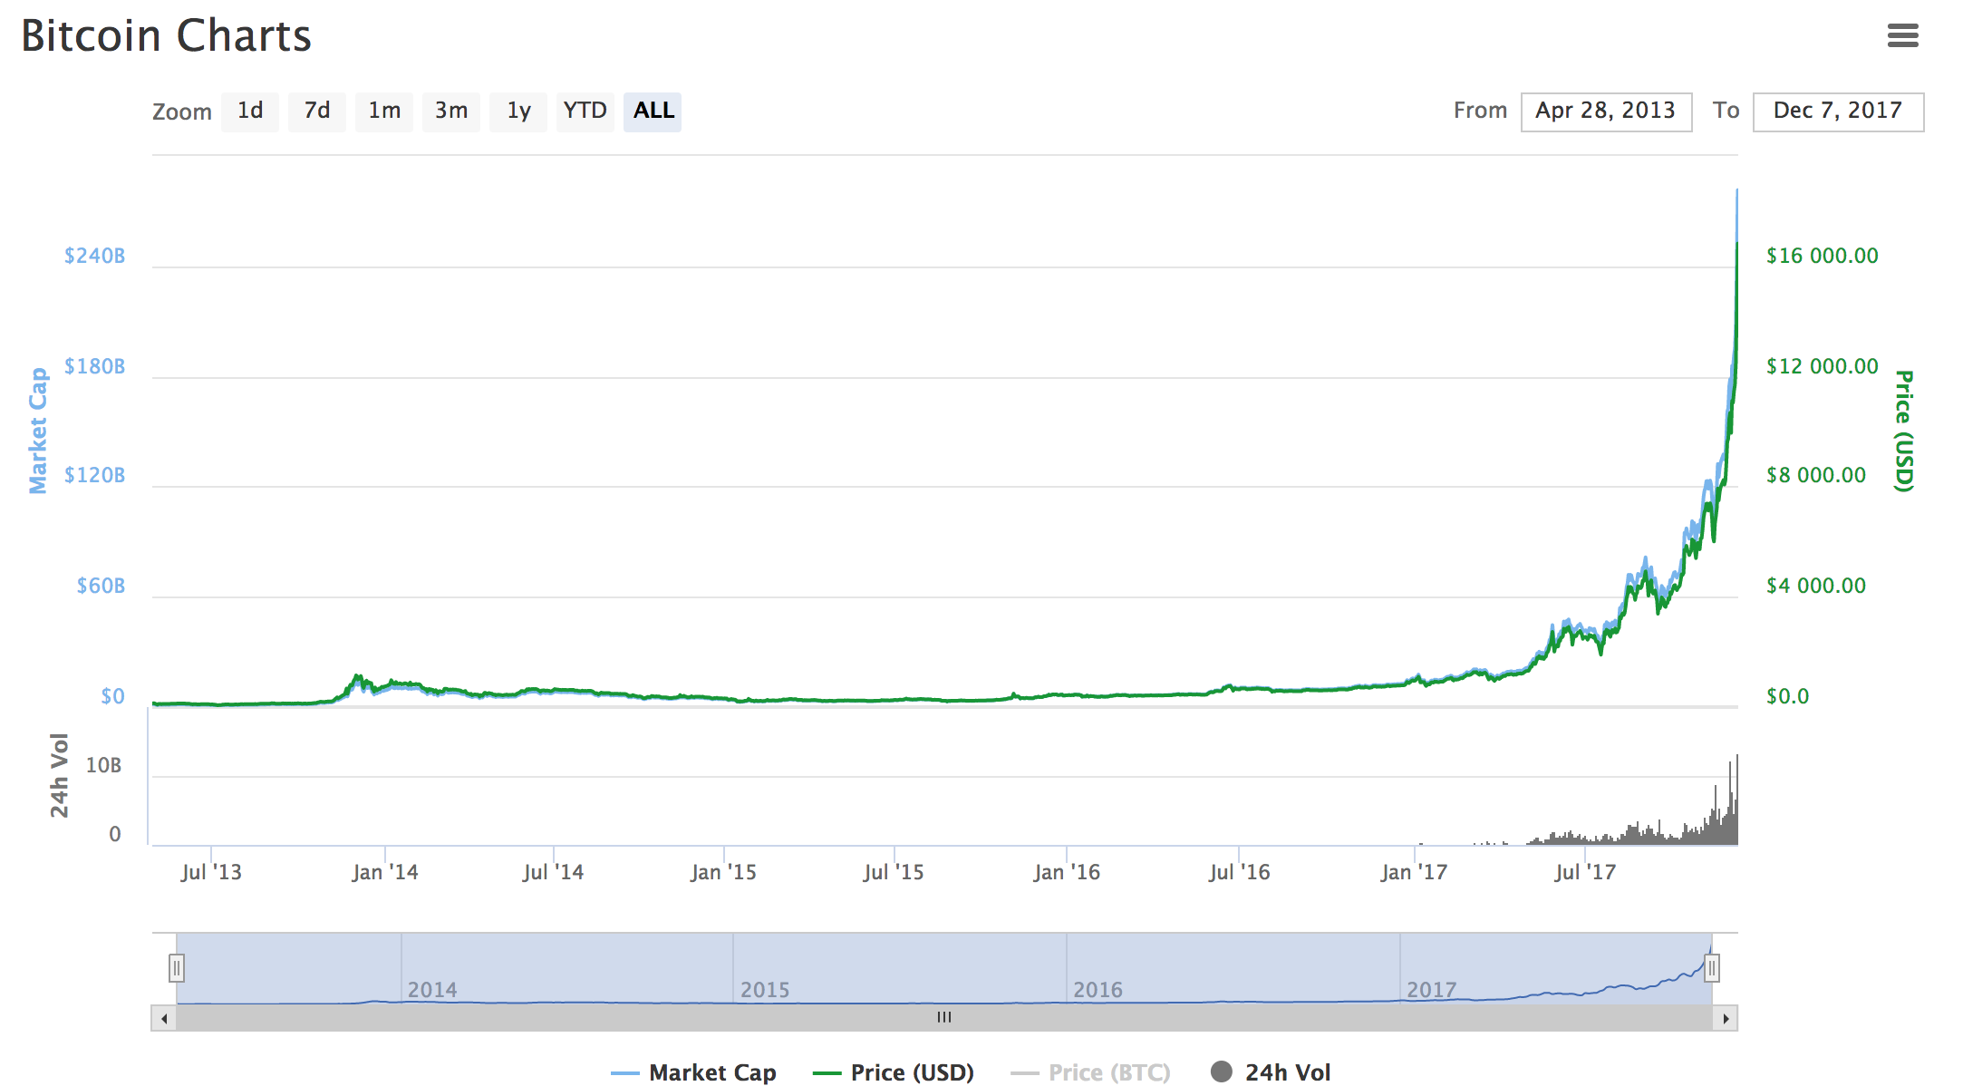Click the vertical Market Cap axis title
The image size is (1963, 1086).
[x=38, y=431]
